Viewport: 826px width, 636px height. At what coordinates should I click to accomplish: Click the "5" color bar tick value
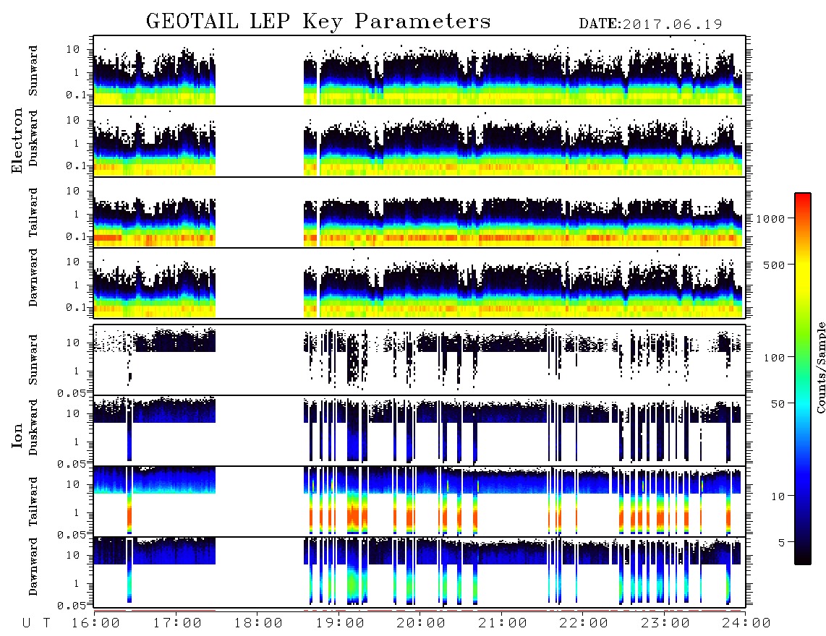point(782,543)
